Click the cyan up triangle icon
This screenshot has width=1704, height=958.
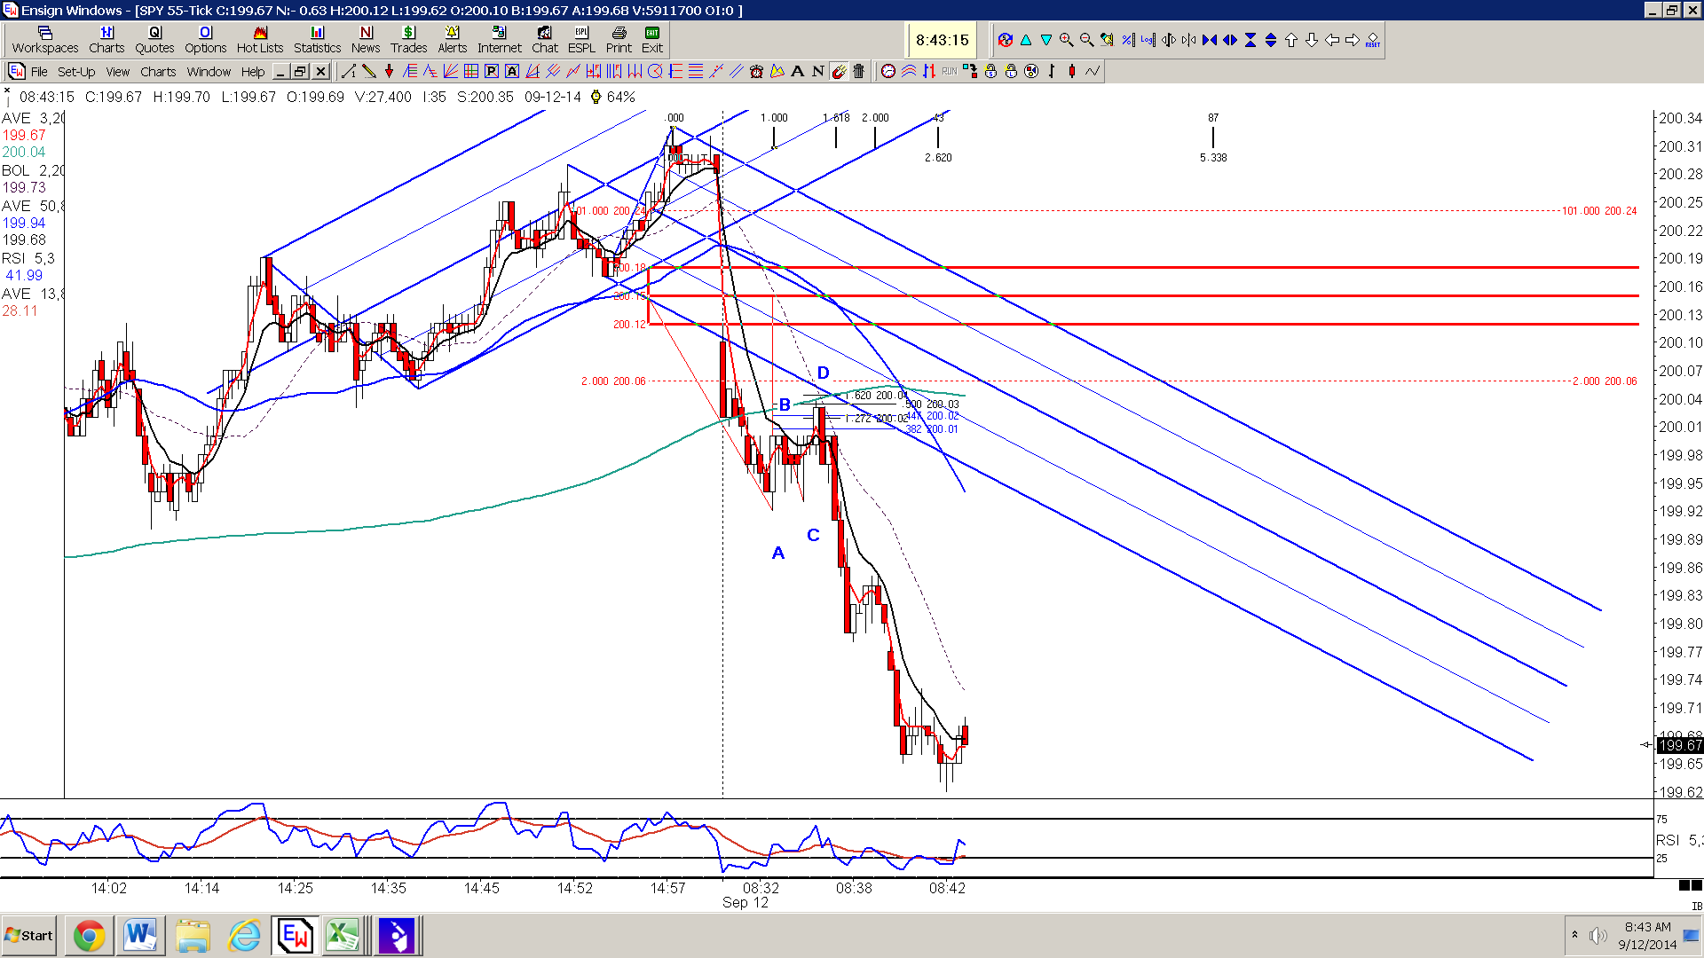(1026, 40)
